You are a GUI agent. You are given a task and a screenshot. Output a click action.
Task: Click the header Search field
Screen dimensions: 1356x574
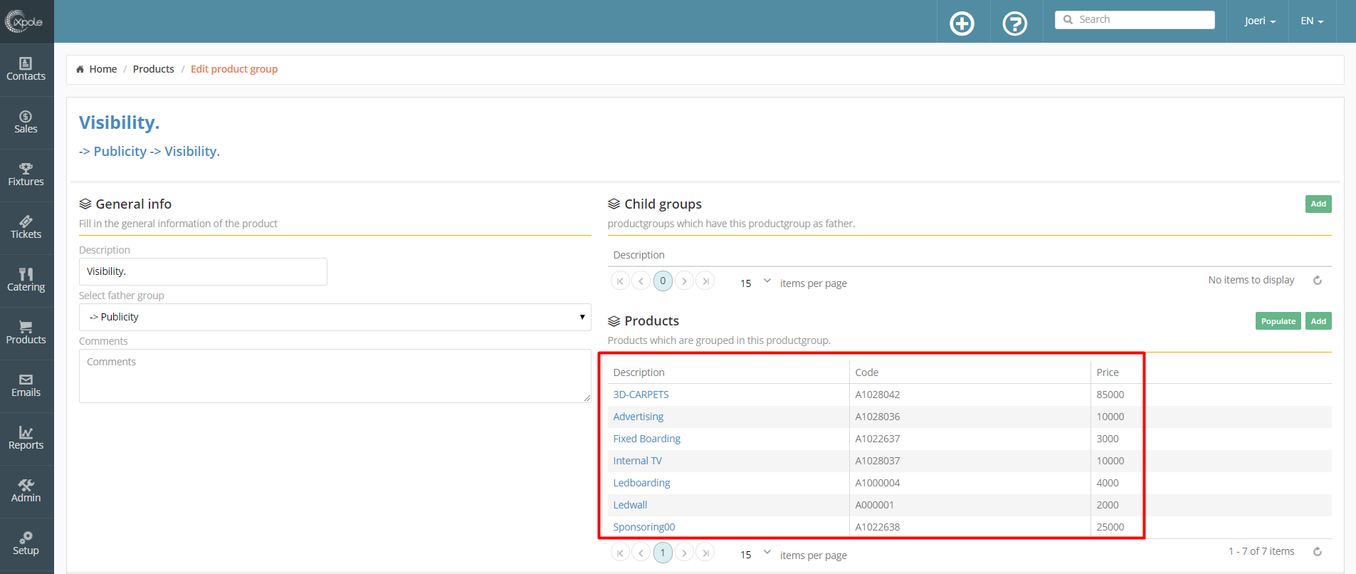click(x=1135, y=20)
